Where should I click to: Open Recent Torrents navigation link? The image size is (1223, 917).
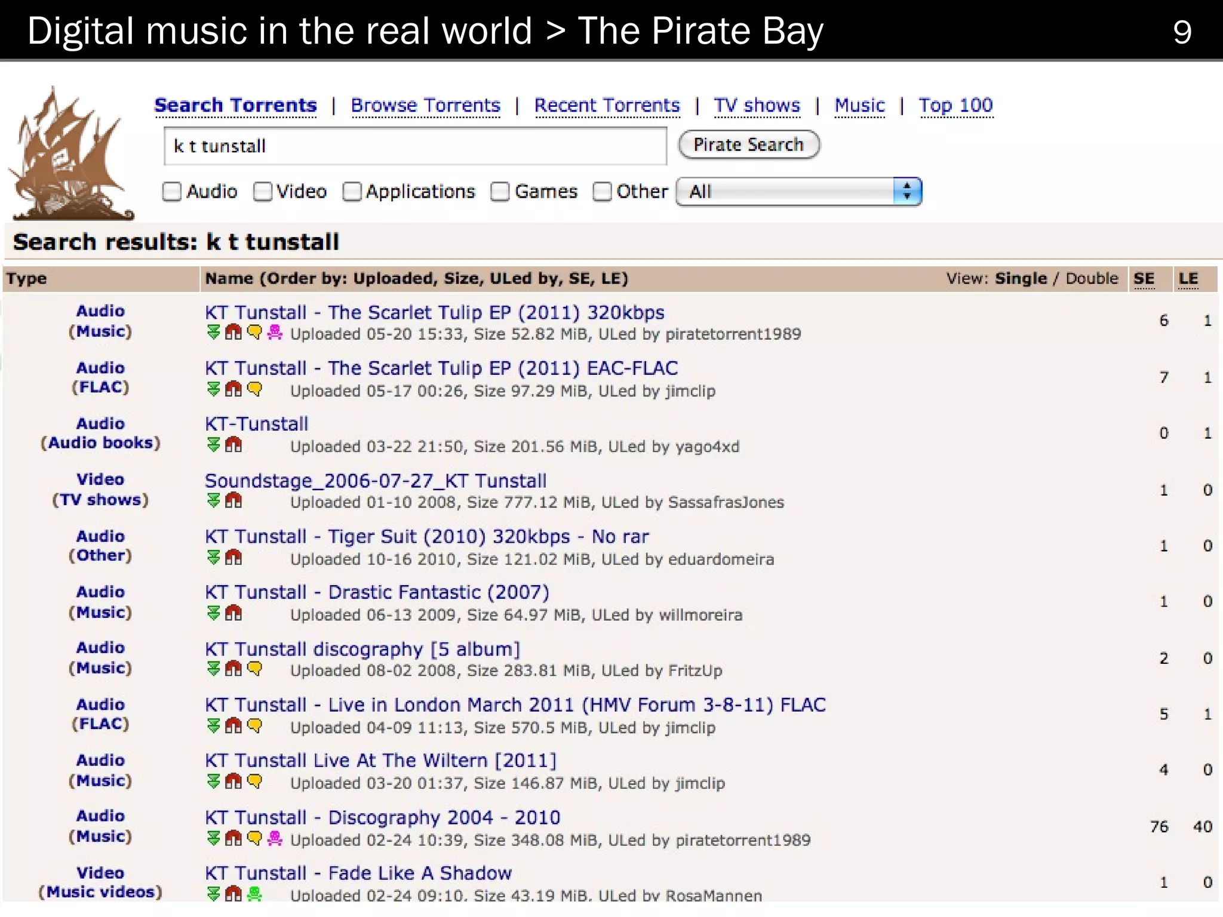[x=607, y=106]
